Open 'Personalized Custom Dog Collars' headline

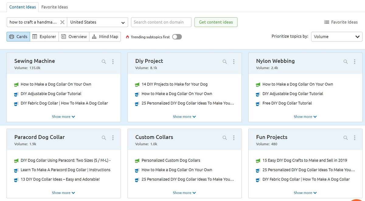[x=171, y=160]
